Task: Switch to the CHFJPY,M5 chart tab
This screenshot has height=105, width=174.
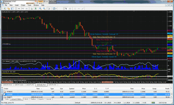Action: tap(52, 85)
